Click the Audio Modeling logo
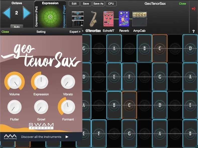Screen dimensions: 198x148 10,137
